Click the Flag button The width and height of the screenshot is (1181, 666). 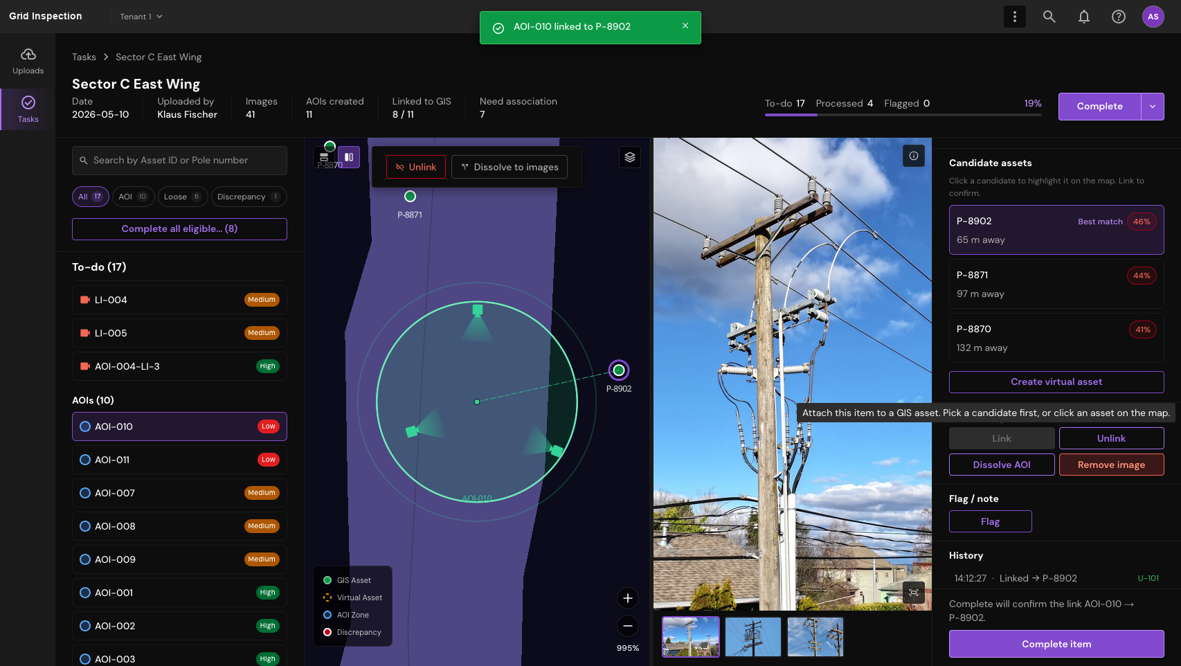click(991, 521)
